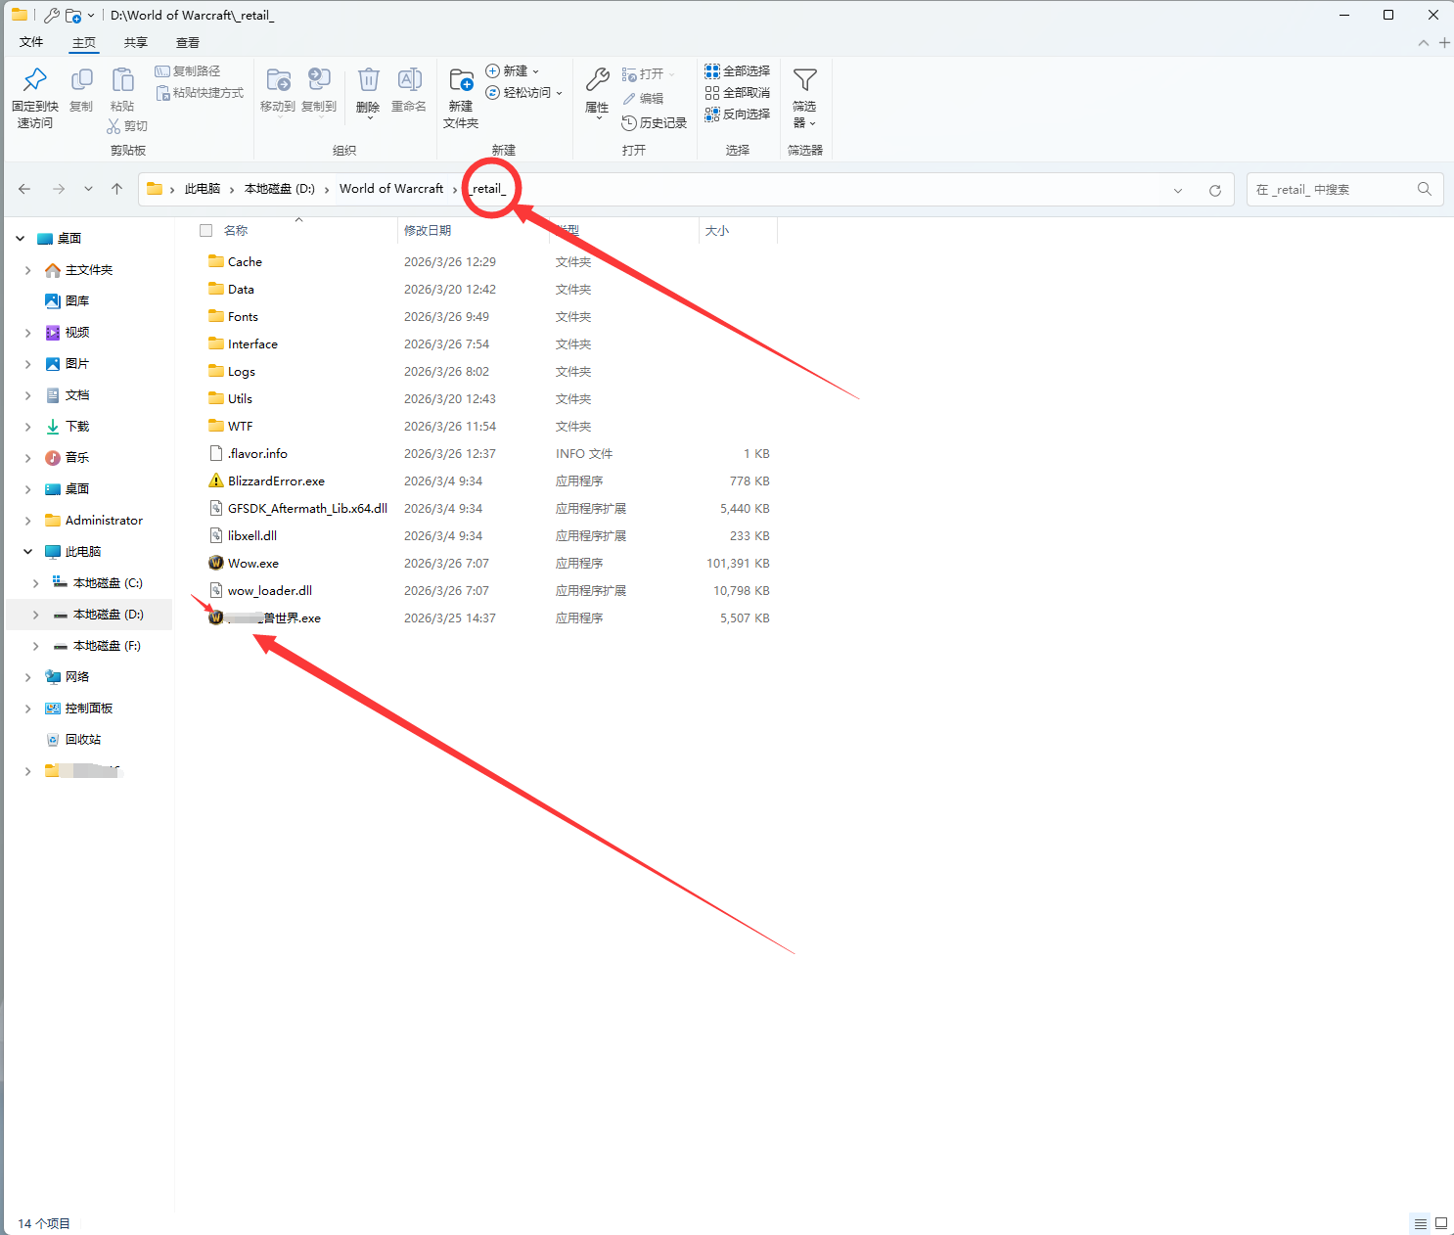Click Select All in the ribbon
This screenshot has height=1235, width=1454.
click(x=738, y=71)
